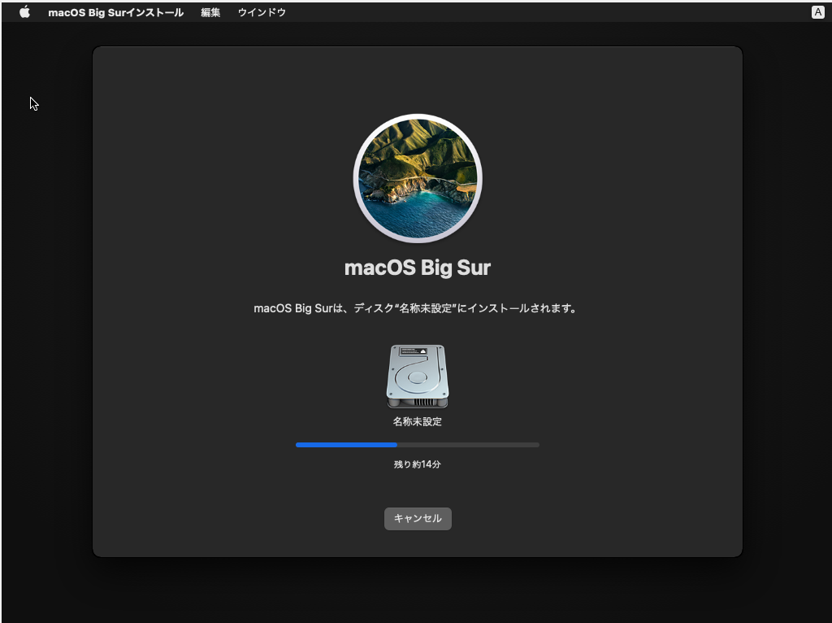Click the キャンセル button

tap(418, 518)
